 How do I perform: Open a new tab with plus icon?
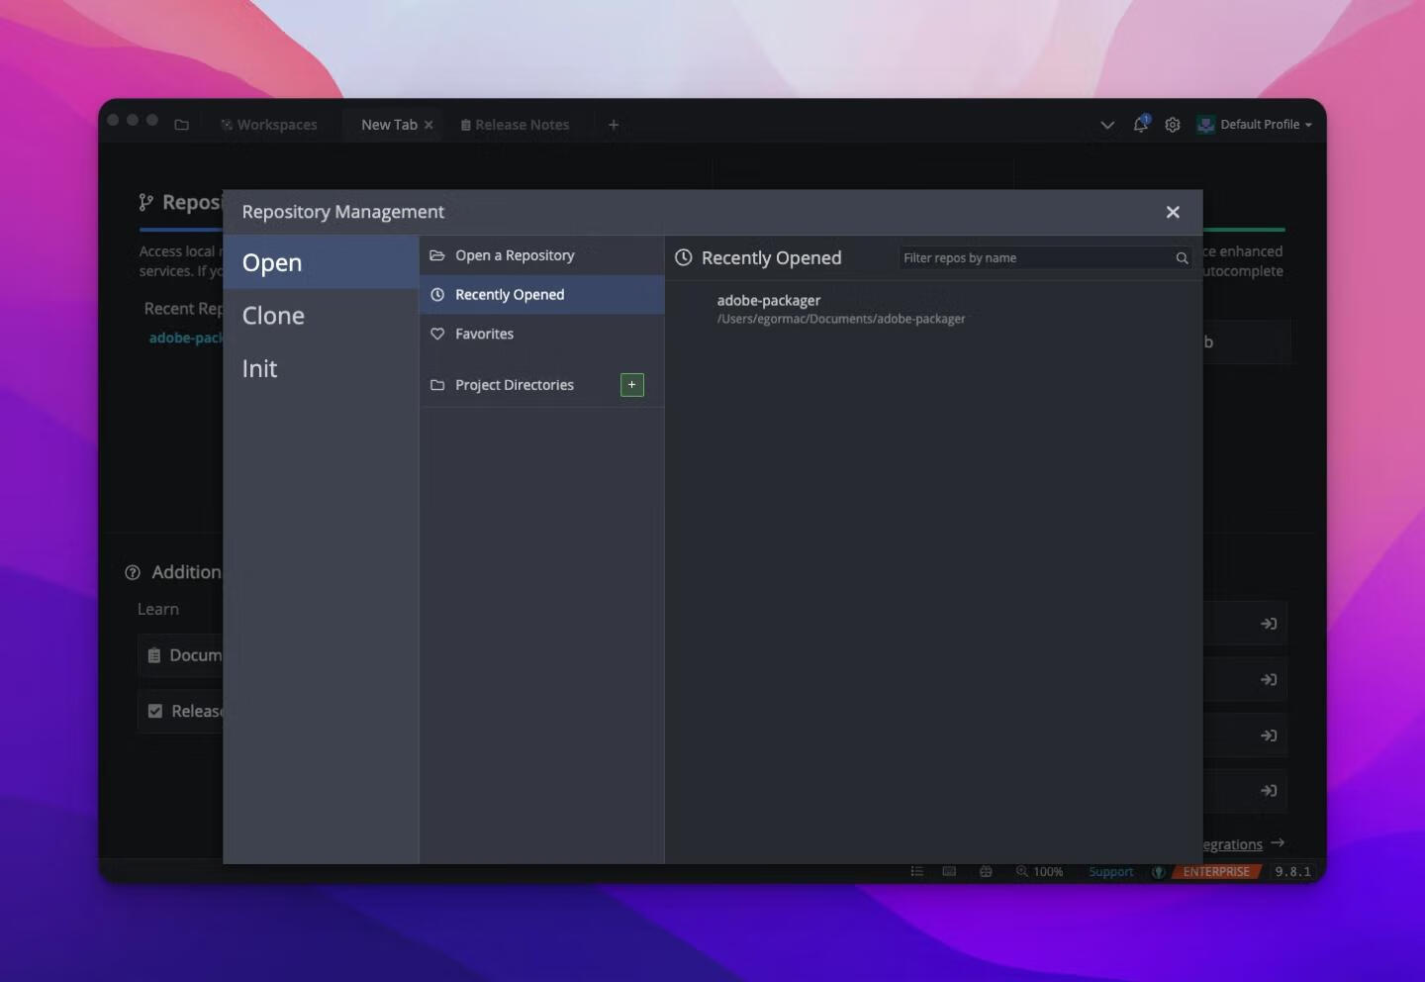[x=614, y=125]
